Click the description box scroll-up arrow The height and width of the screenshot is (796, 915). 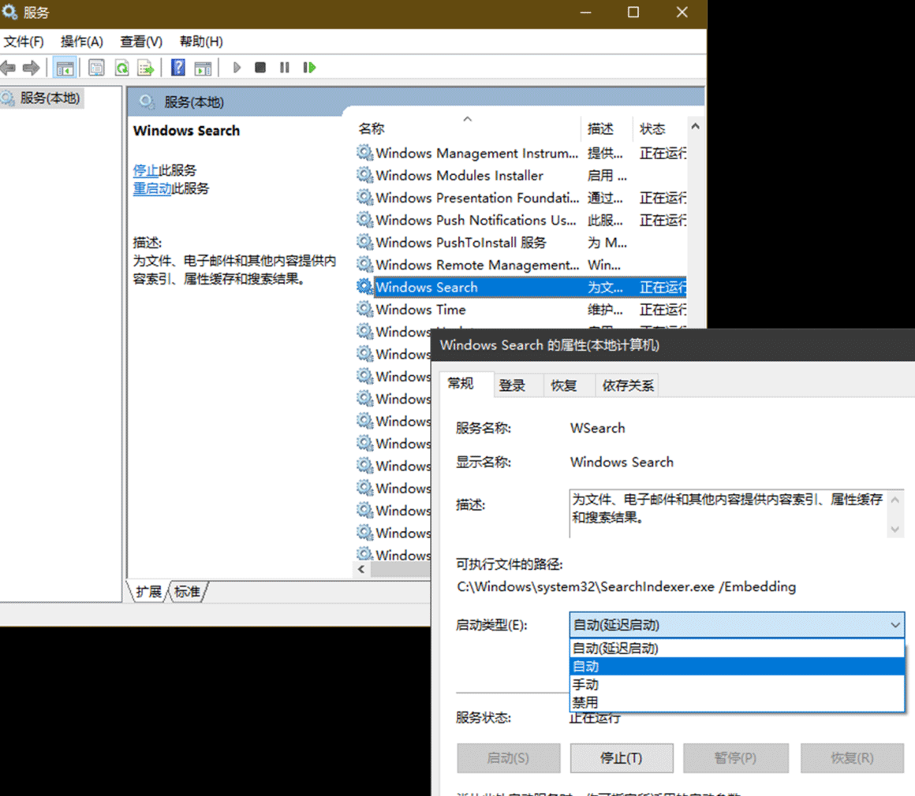(x=894, y=500)
